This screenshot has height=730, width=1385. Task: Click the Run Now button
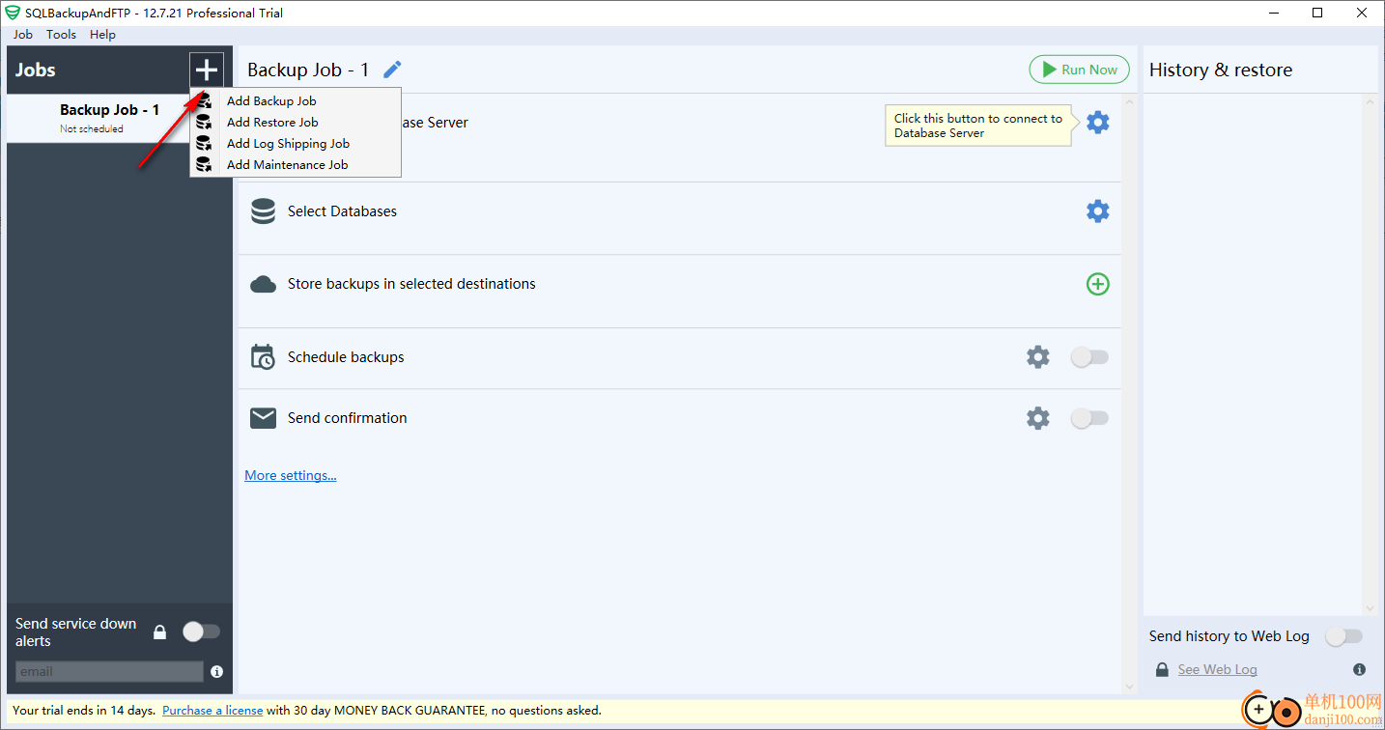point(1079,70)
